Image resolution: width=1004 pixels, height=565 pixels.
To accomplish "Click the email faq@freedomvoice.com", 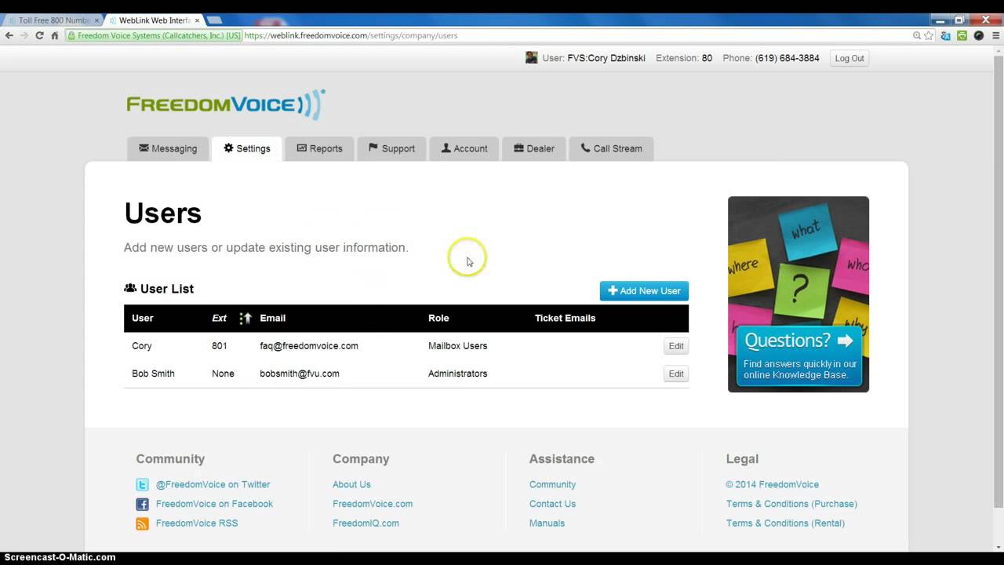I will [309, 346].
